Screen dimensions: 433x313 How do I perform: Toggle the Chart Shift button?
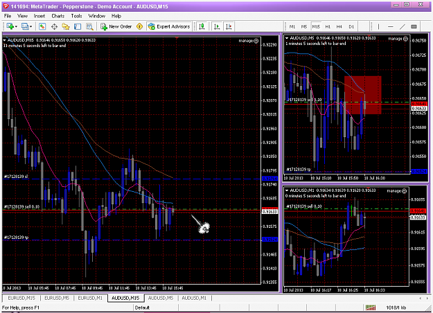[x=229, y=26]
